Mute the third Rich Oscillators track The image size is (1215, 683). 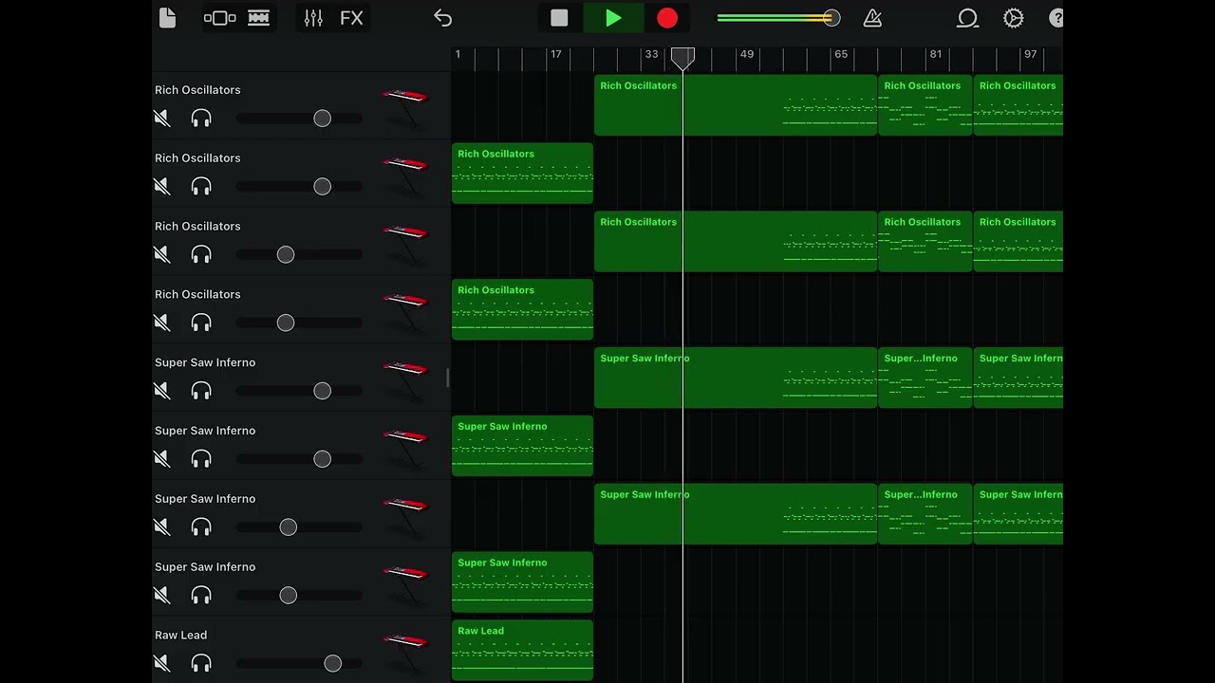pyautogui.click(x=162, y=255)
